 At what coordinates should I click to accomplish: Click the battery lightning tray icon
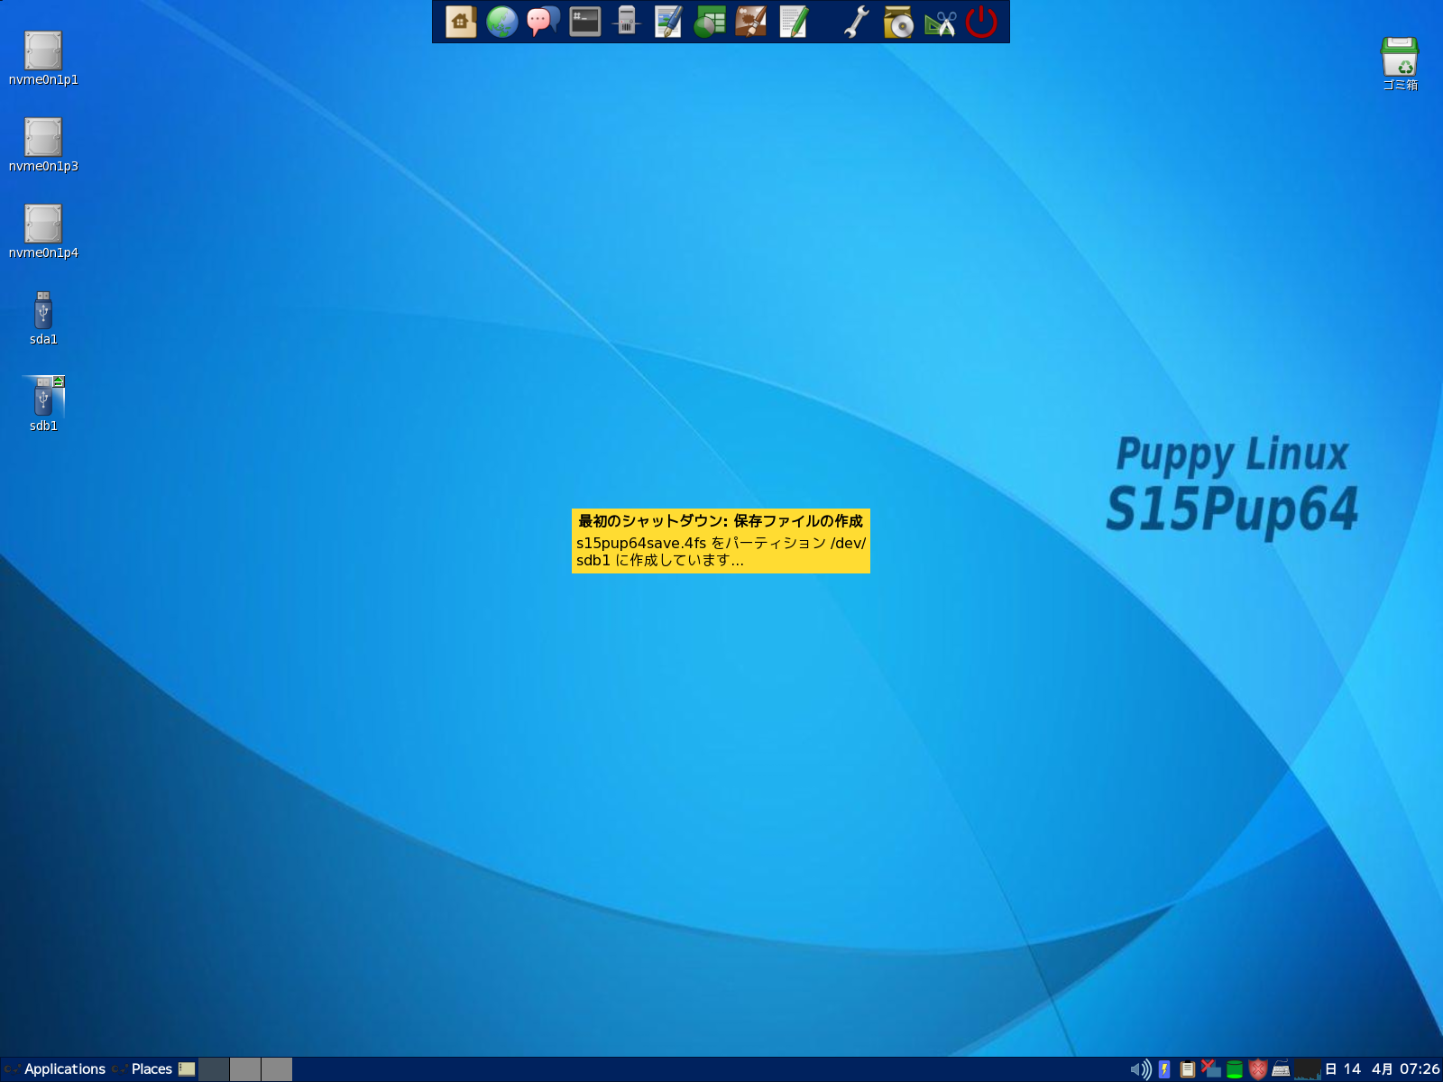point(1164,1069)
